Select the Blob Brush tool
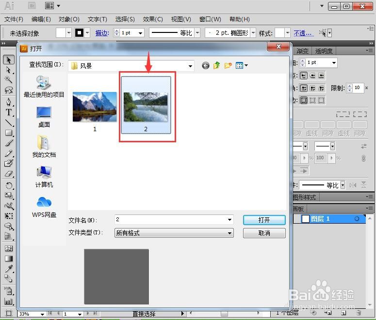The width and height of the screenshot is (376, 320). (x=9, y=163)
